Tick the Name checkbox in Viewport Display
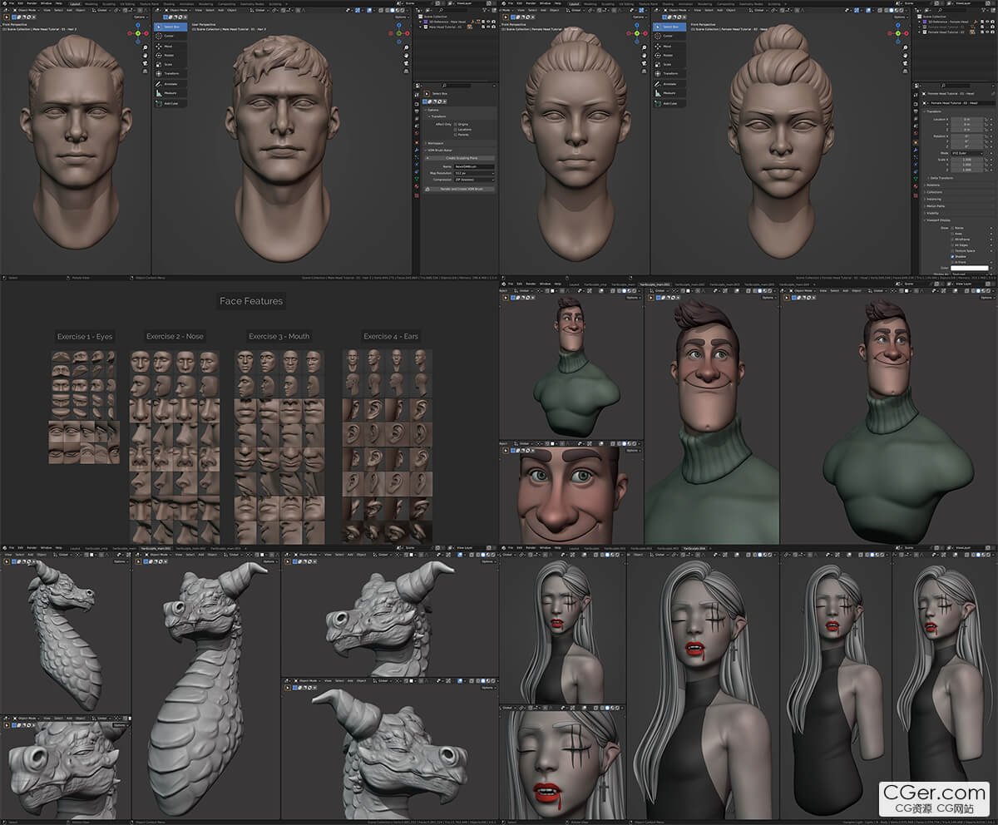The width and height of the screenshot is (998, 825). [953, 227]
